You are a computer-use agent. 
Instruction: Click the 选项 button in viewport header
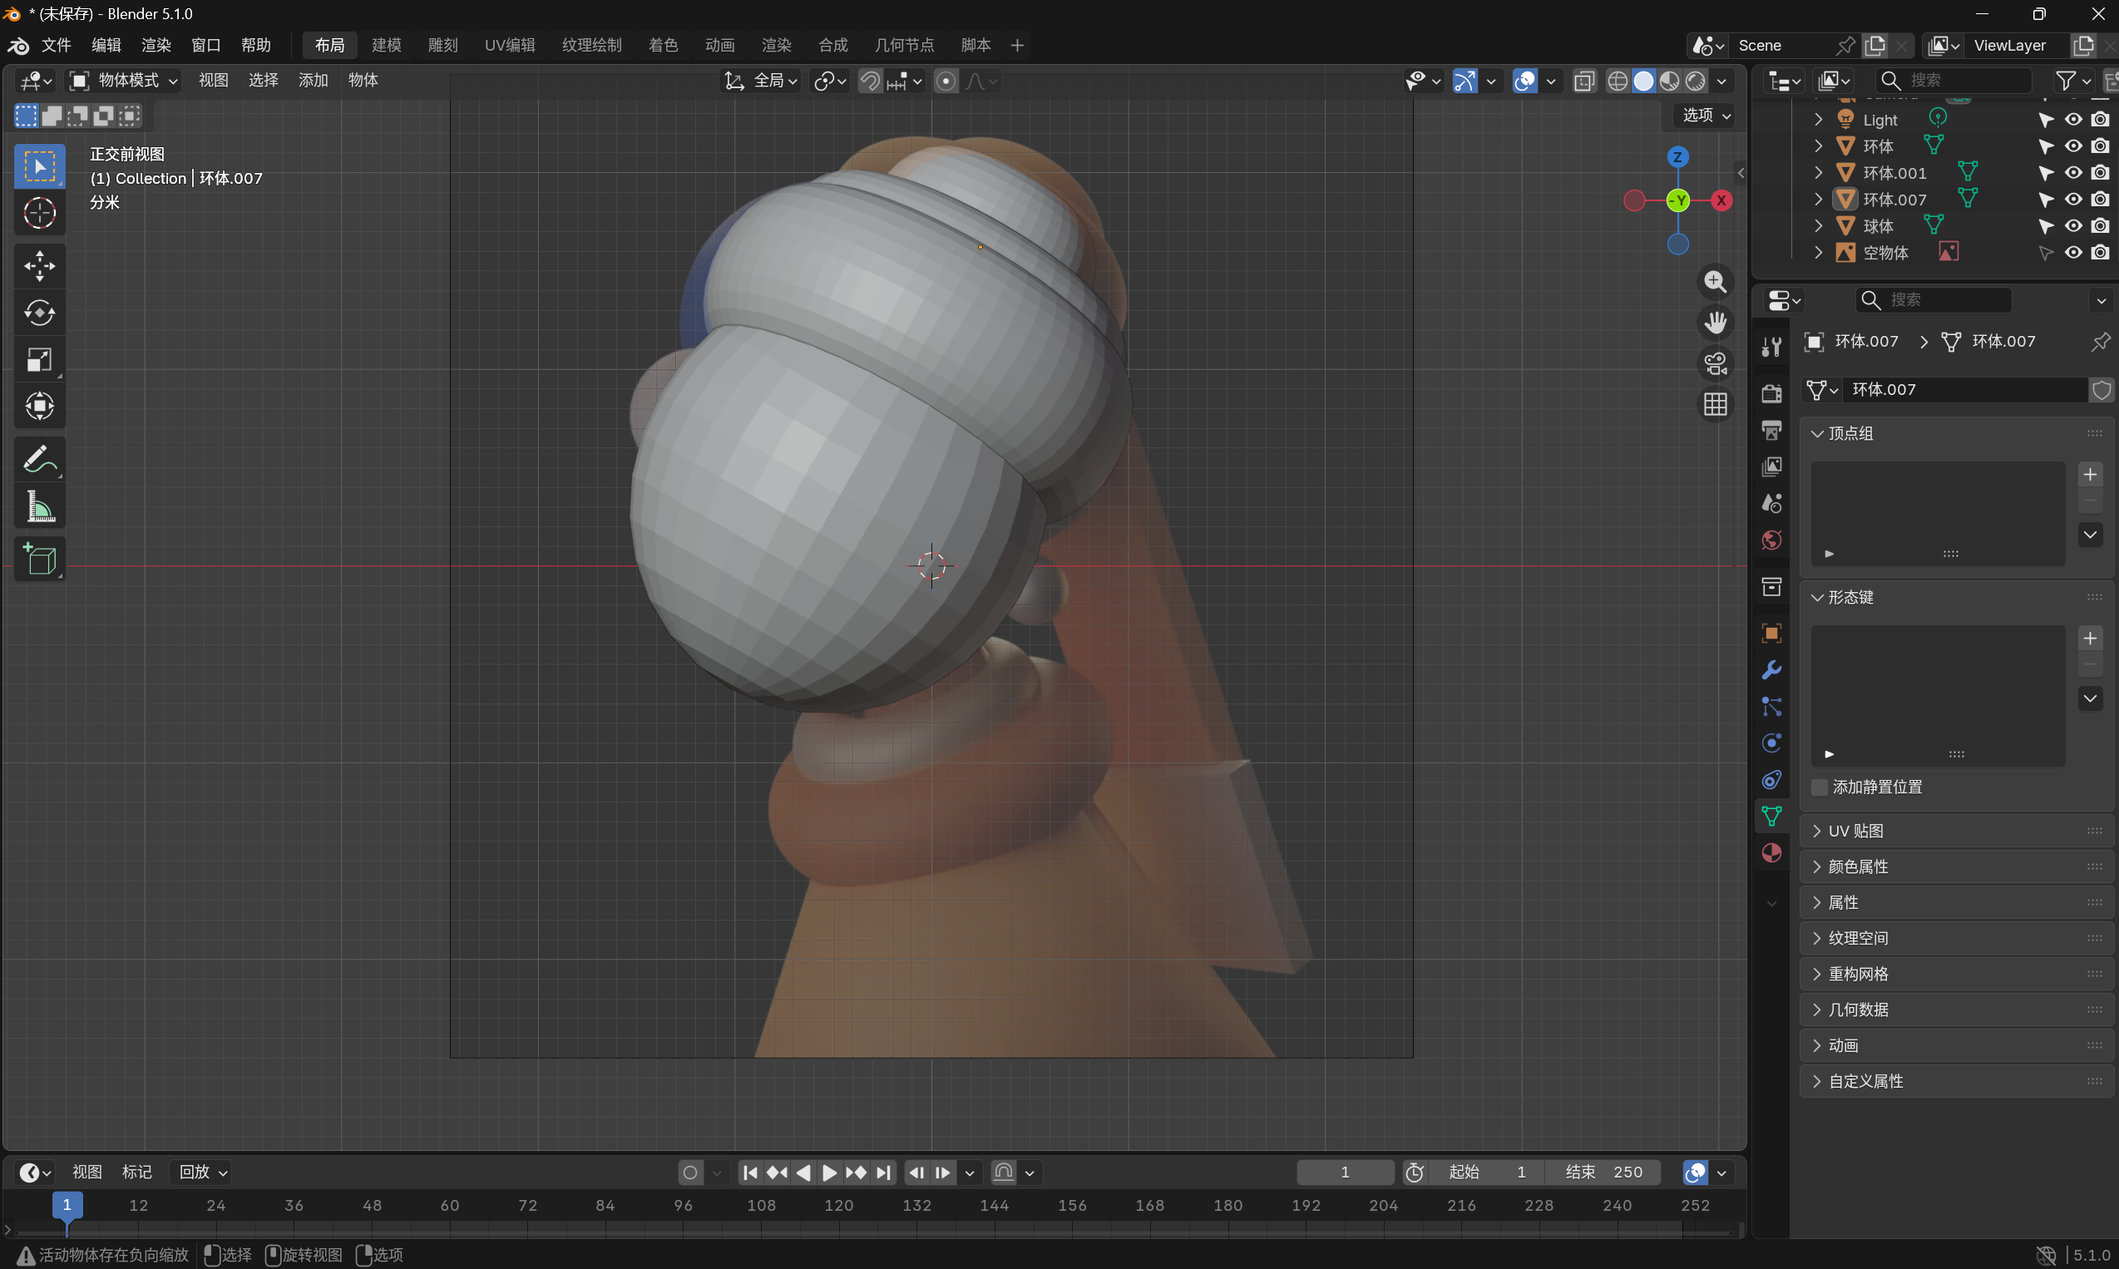(1705, 115)
